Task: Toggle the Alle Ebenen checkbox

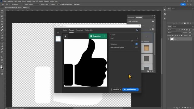Action: pyautogui.click(x=73, y=5)
